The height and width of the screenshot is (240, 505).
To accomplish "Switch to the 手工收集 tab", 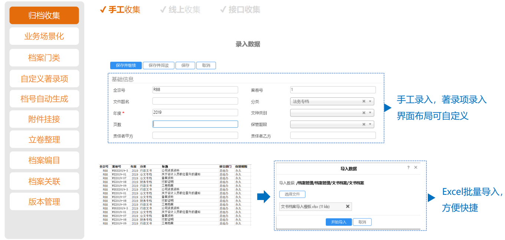I will coord(120,10).
